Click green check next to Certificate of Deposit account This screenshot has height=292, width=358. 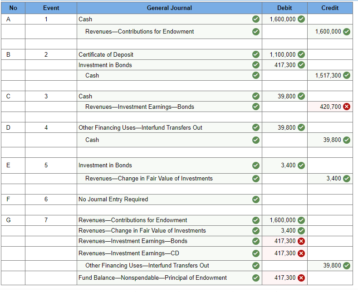click(x=256, y=54)
